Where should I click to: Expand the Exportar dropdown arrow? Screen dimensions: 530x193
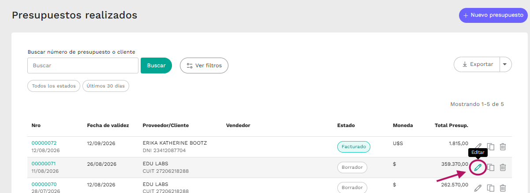[x=505, y=64]
